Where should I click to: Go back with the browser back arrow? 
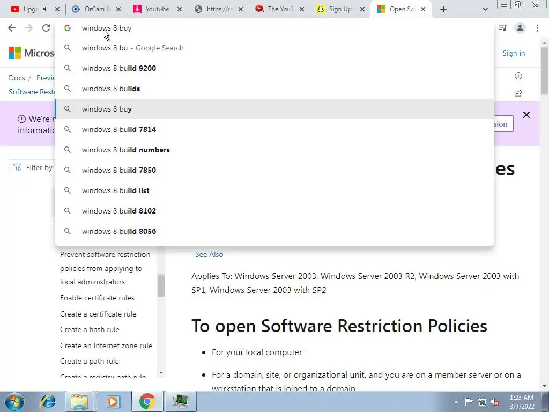[12, 28]
